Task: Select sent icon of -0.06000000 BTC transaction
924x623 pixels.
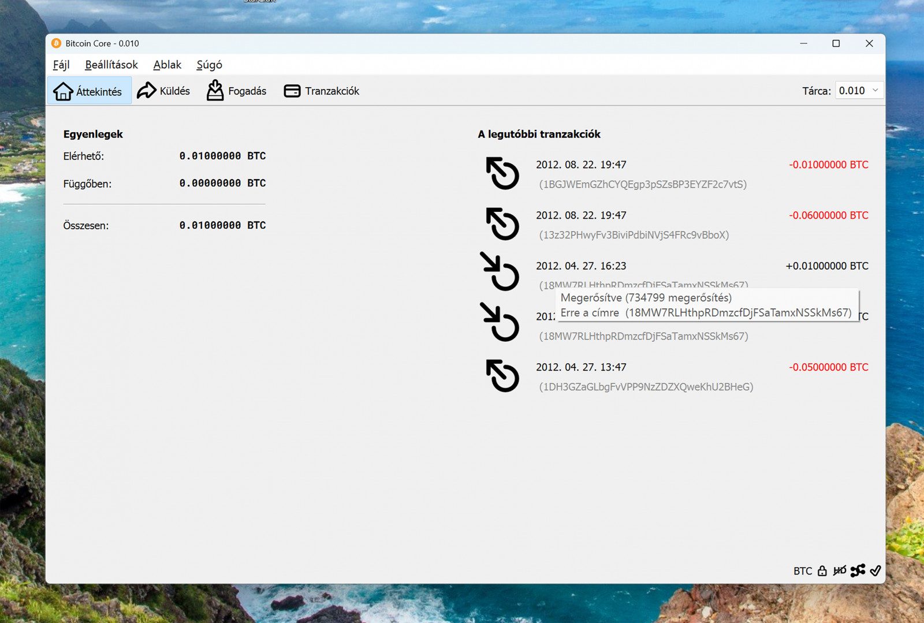Action: click(502, 223)
